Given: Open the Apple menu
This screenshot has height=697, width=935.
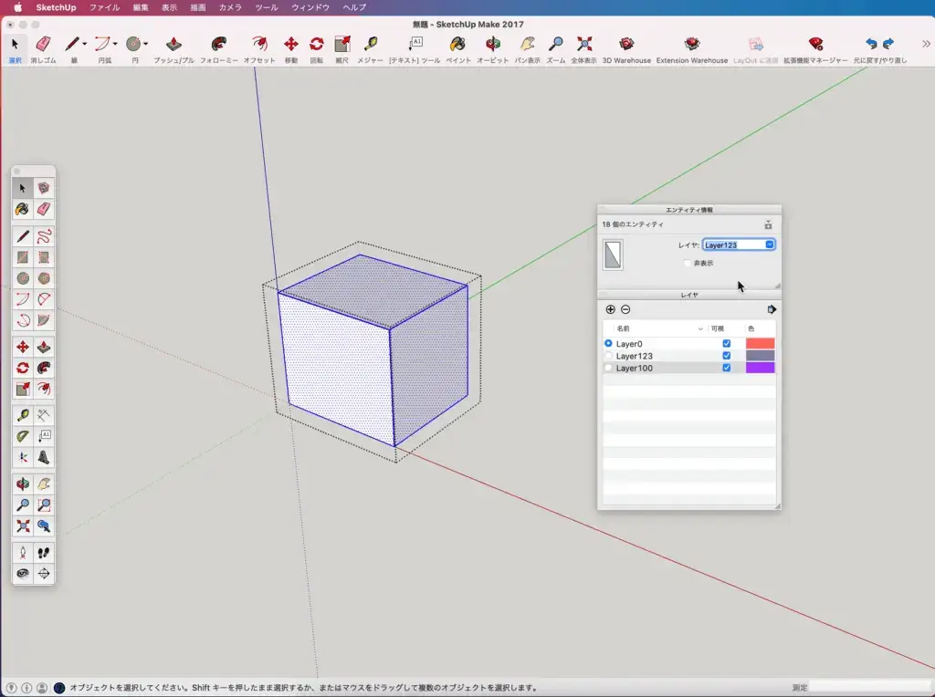Looking at the screenshot, I should click(18, 7).
